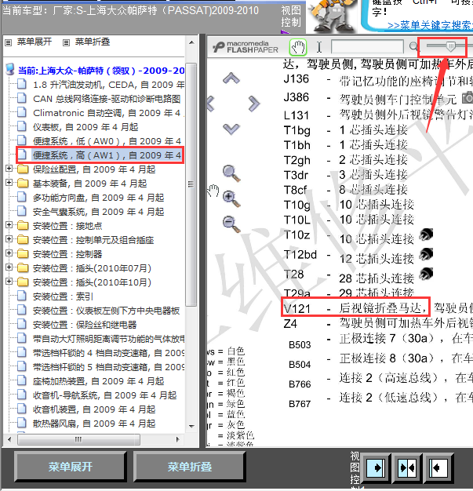Click the zoom out magnifier with minus
473x491 pixels.
(x=231, y=224)
